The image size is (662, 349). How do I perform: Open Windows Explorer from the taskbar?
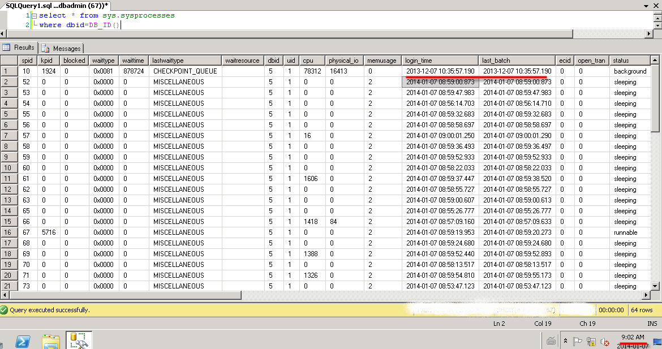tap(51, 341)
